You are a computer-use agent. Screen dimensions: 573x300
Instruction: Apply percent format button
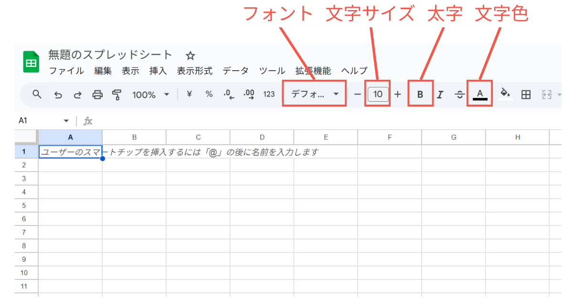pos(209,94)
